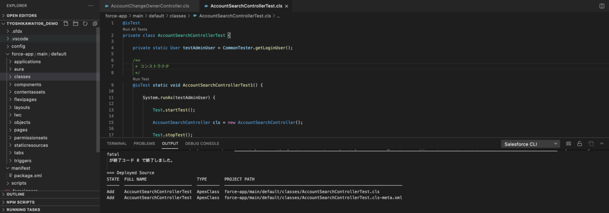Open the Explorer more actions menu
This screenshot has width=609, height=213.
[90, 6]
